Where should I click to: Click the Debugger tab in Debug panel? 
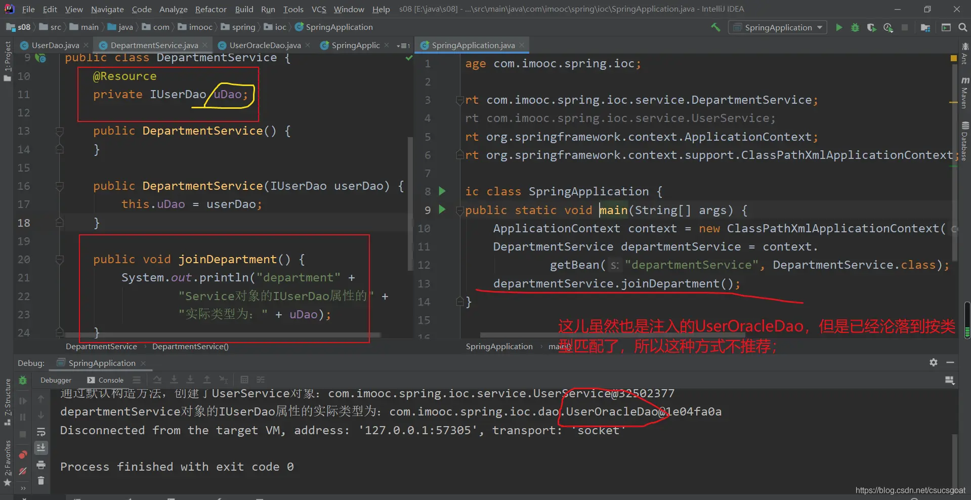coord(56,380)
